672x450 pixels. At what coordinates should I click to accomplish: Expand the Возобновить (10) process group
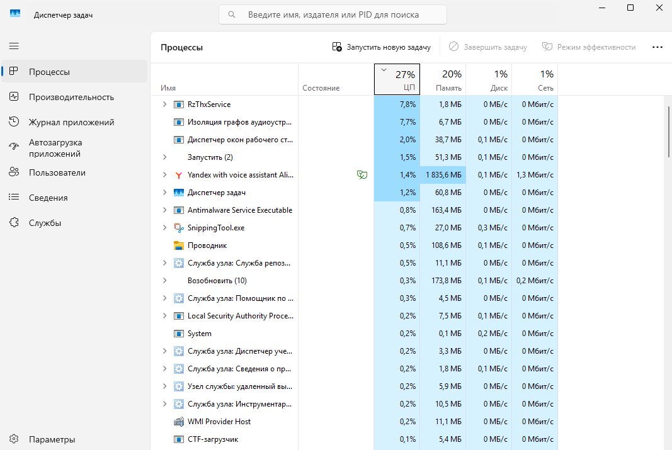[x=164, y=281]
